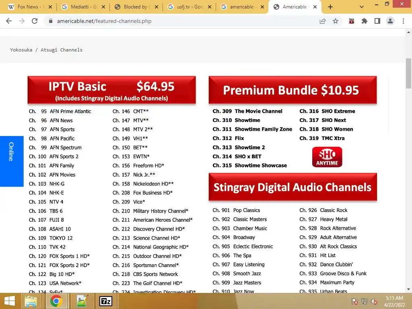412x309 pixels.
Task: Open the Notepad++ taskbar icon
Action: [82, 301]
